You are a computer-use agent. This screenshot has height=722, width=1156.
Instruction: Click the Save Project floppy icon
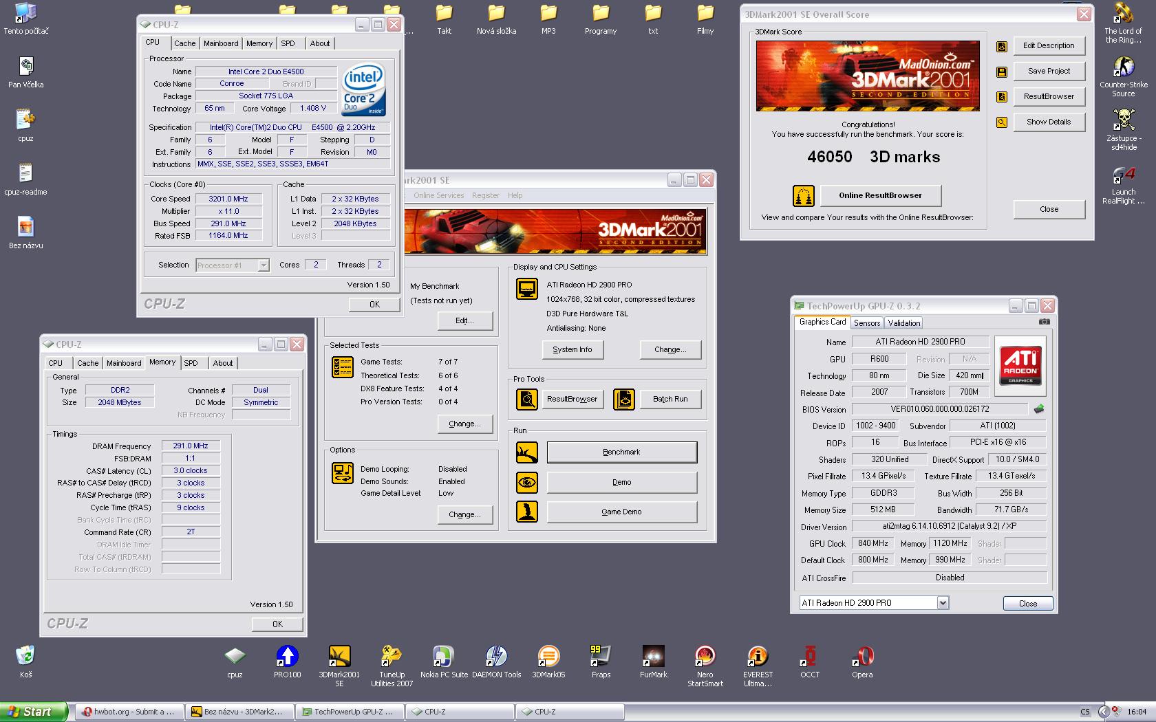(1002, 72)
